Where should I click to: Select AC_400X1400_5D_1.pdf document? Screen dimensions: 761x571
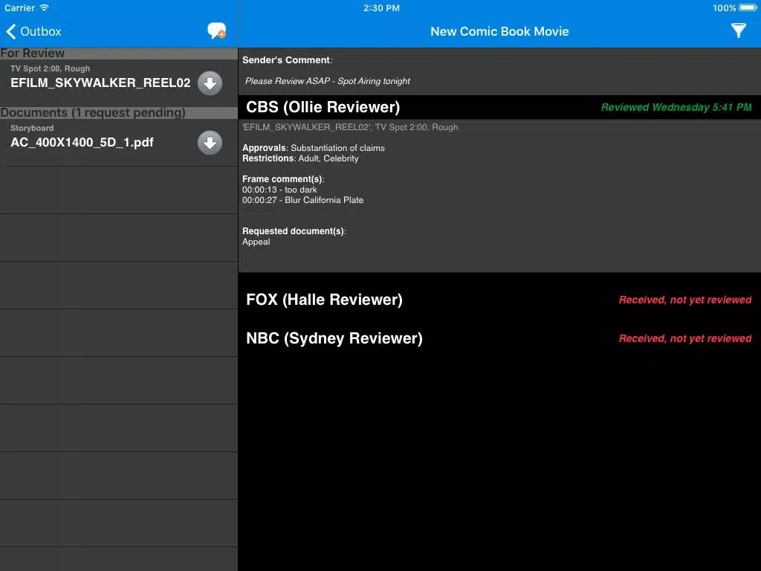coord(119,143)
